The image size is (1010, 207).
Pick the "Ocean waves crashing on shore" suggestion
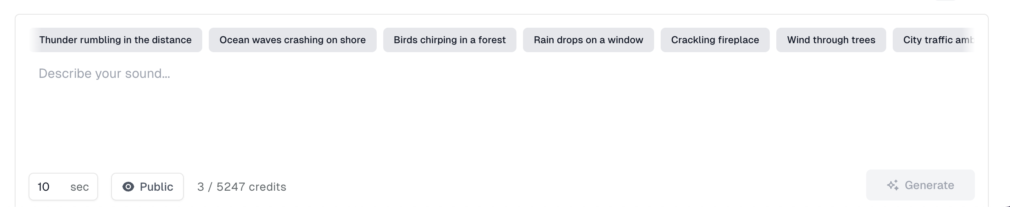(293, 40)
